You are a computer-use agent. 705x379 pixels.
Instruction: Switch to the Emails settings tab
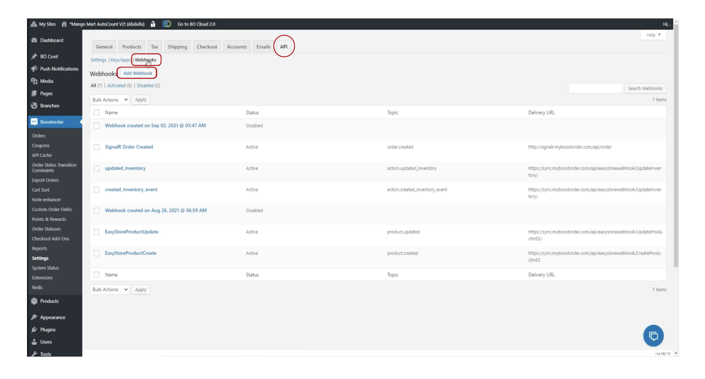pyautogui.click(x=263, y=47)
